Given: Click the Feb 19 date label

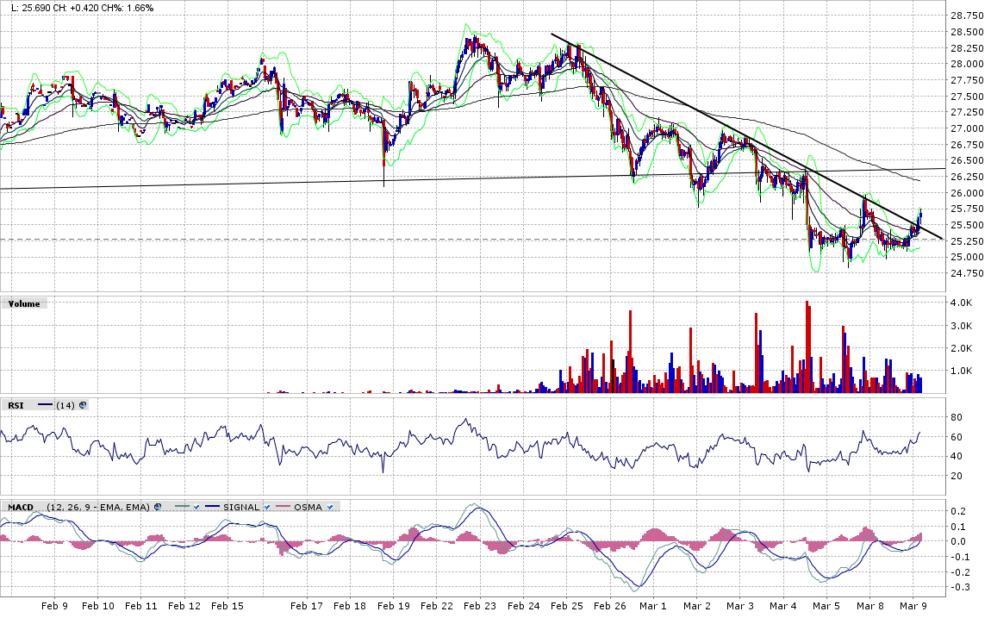Looking at the screenshot, I should tap(393, 605).
